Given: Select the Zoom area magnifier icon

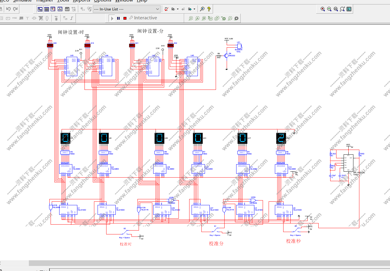Looking at the screenshot, I should [x=336, y=9].
